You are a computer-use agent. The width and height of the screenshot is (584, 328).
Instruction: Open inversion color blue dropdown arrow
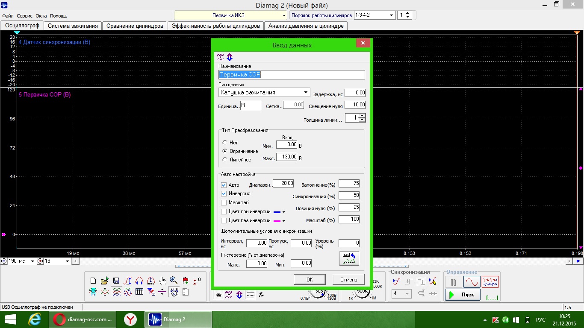coord(283,212)
